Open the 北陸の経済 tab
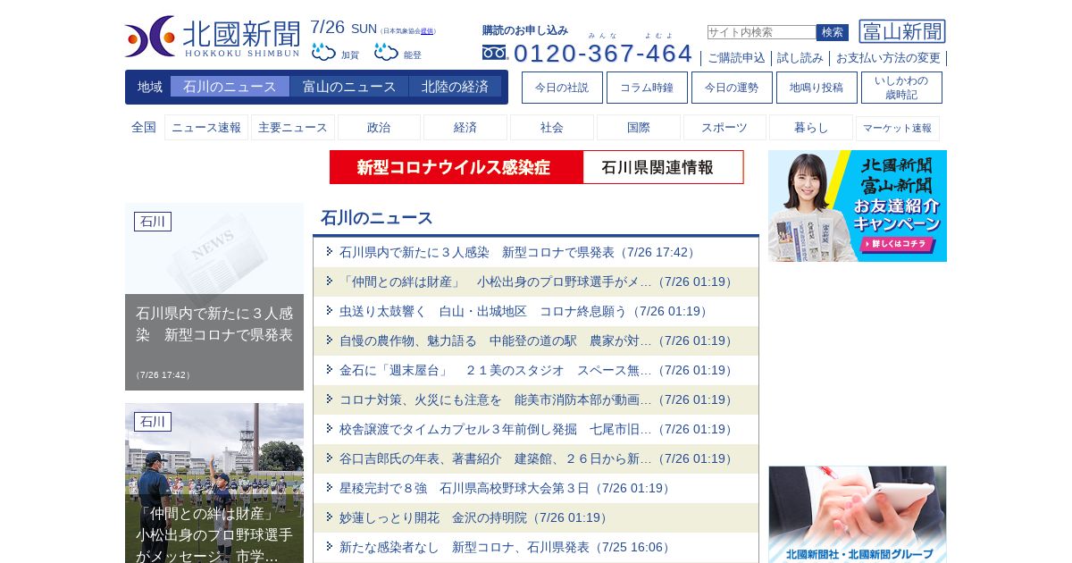This screenshot has width=1072, height=563. [455, 87]
